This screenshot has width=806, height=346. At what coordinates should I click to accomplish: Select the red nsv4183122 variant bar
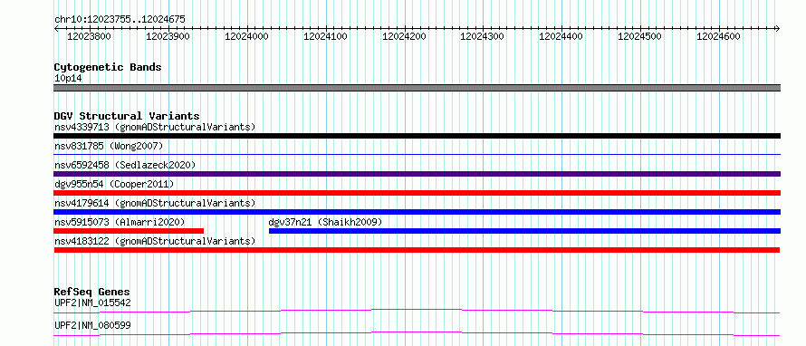tap(417, 250)
